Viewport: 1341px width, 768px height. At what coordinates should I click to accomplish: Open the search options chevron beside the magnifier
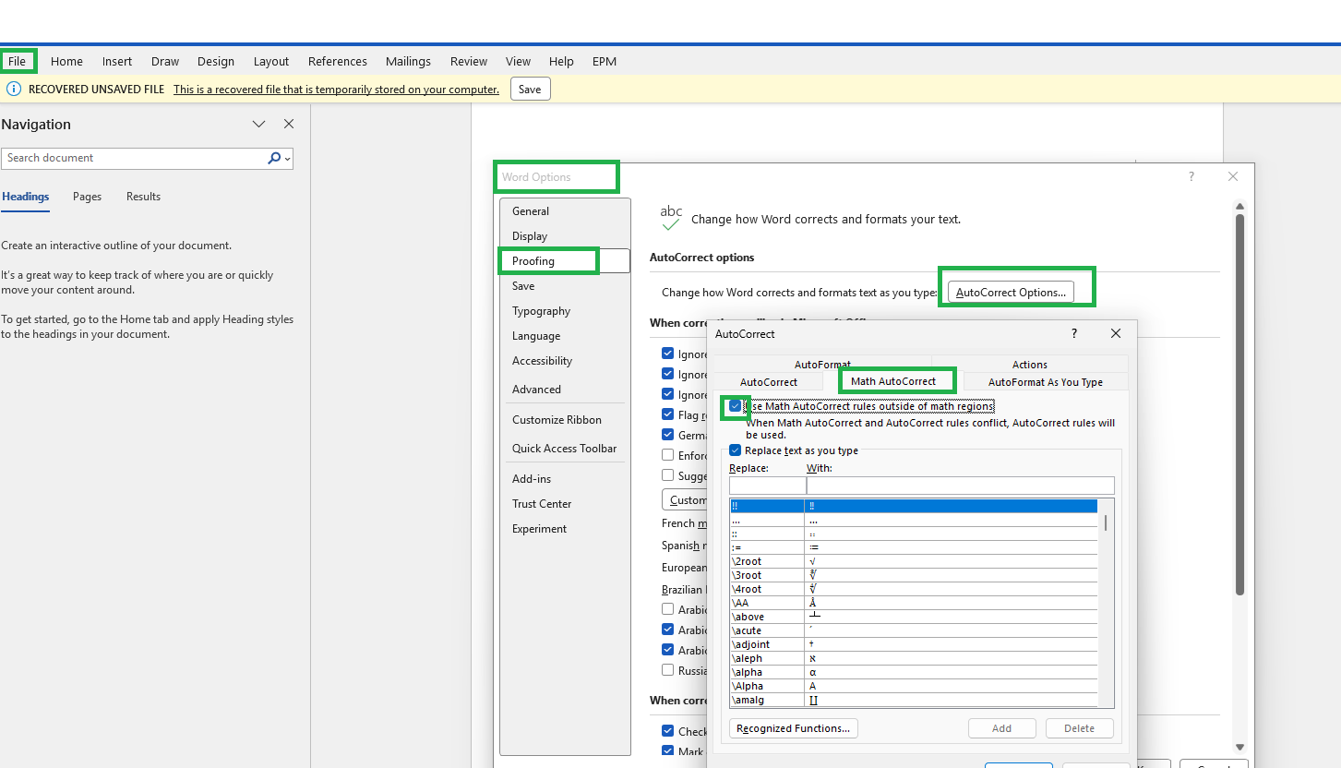[286, 158]
